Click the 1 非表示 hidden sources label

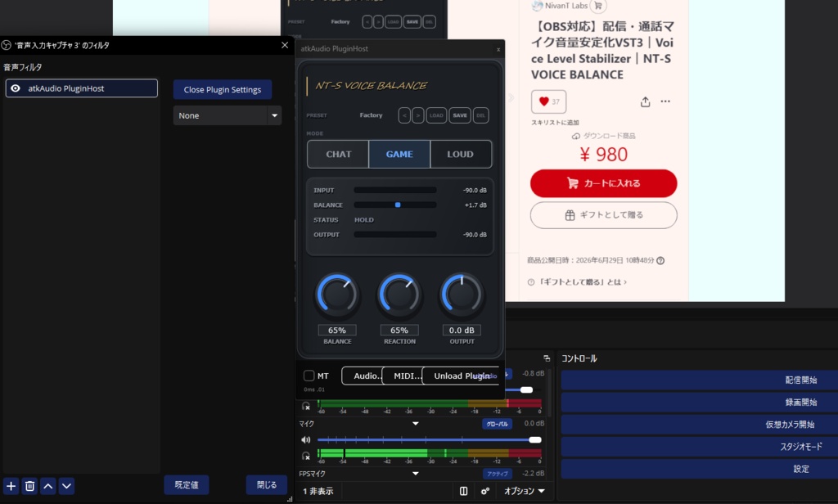(318, 491)
